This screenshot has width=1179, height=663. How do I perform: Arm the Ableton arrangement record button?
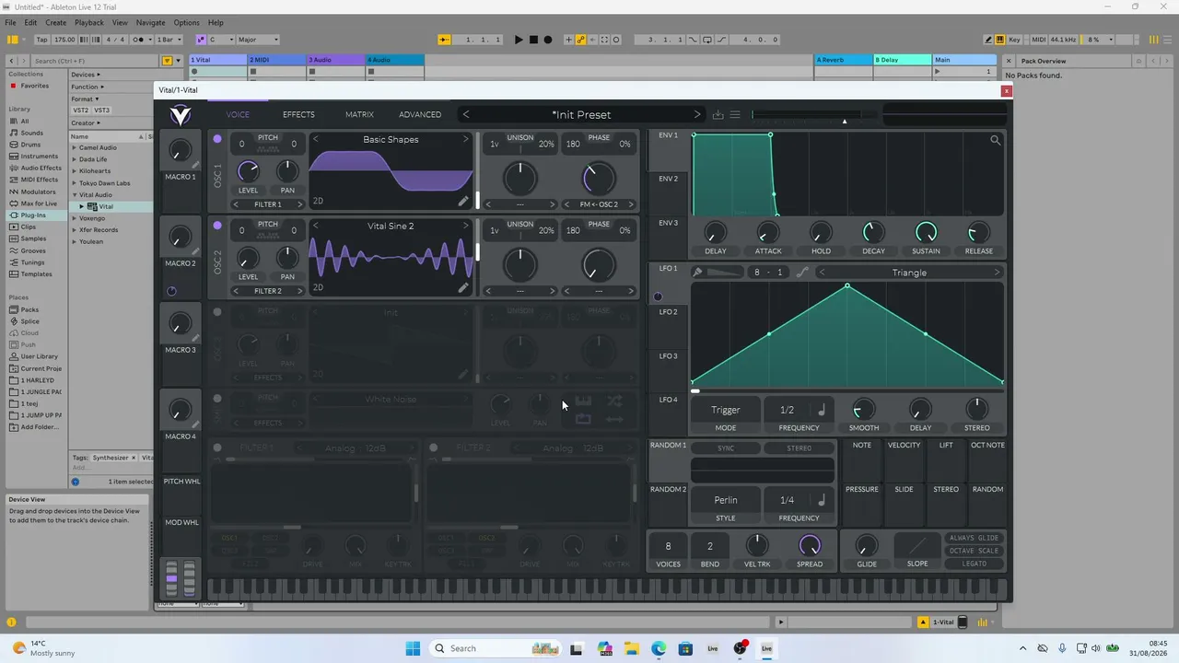[x=548, y=40]
